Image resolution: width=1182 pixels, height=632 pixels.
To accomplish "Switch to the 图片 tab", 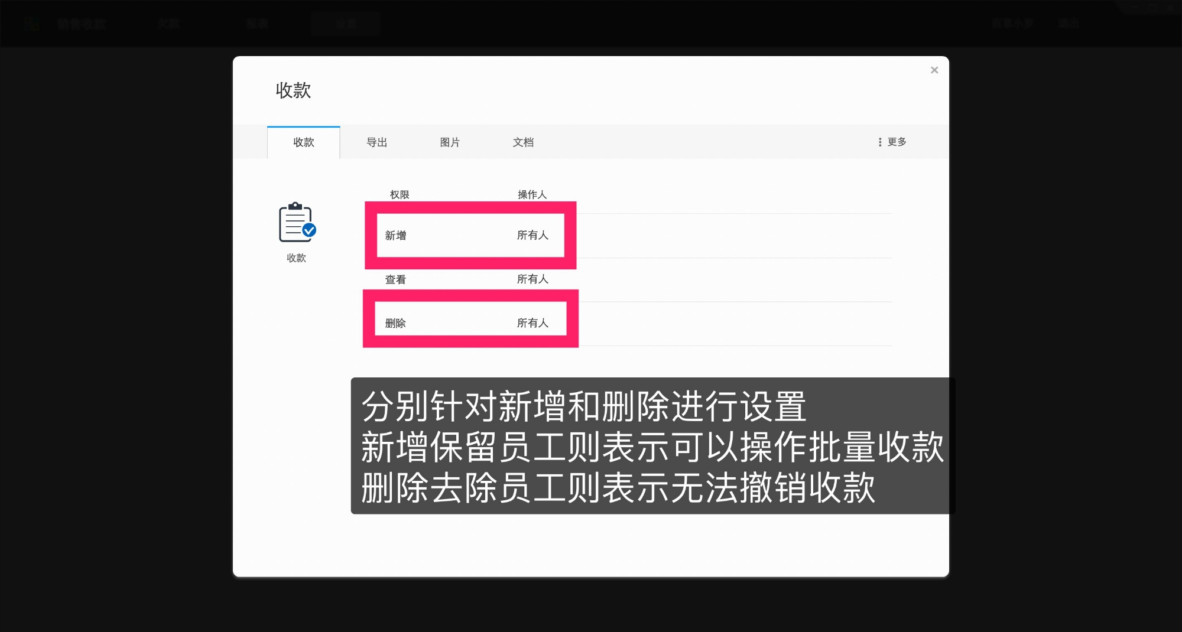I will (x=450, y=142).
